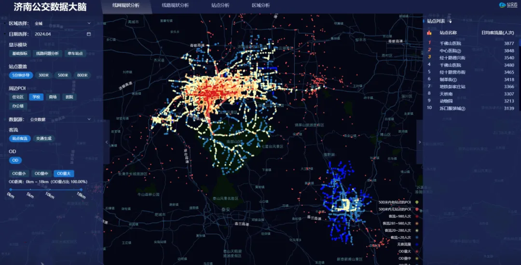Click the OD量大 legend dot

click(x=417, y=252)
